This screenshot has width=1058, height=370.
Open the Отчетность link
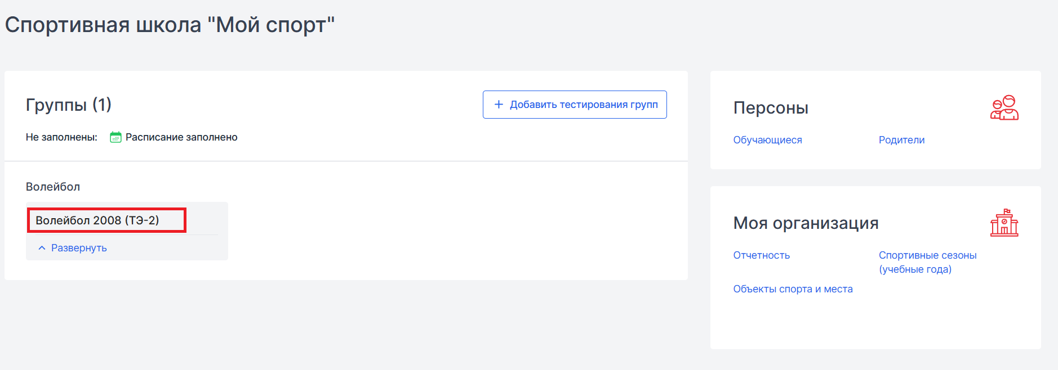point(761,255)
